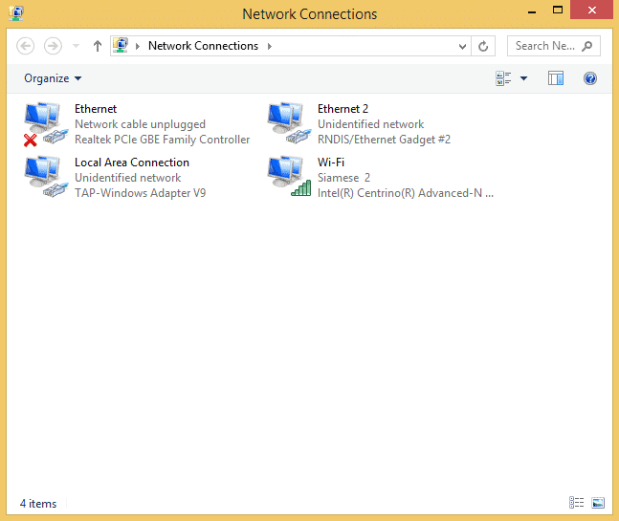Click the Forward navigation arrow

click(x=53, y=46)
